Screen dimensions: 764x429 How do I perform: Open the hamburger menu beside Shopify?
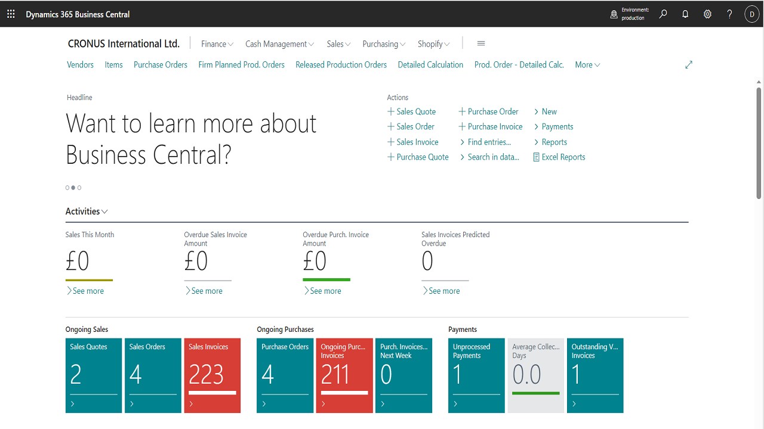[481, 43]
